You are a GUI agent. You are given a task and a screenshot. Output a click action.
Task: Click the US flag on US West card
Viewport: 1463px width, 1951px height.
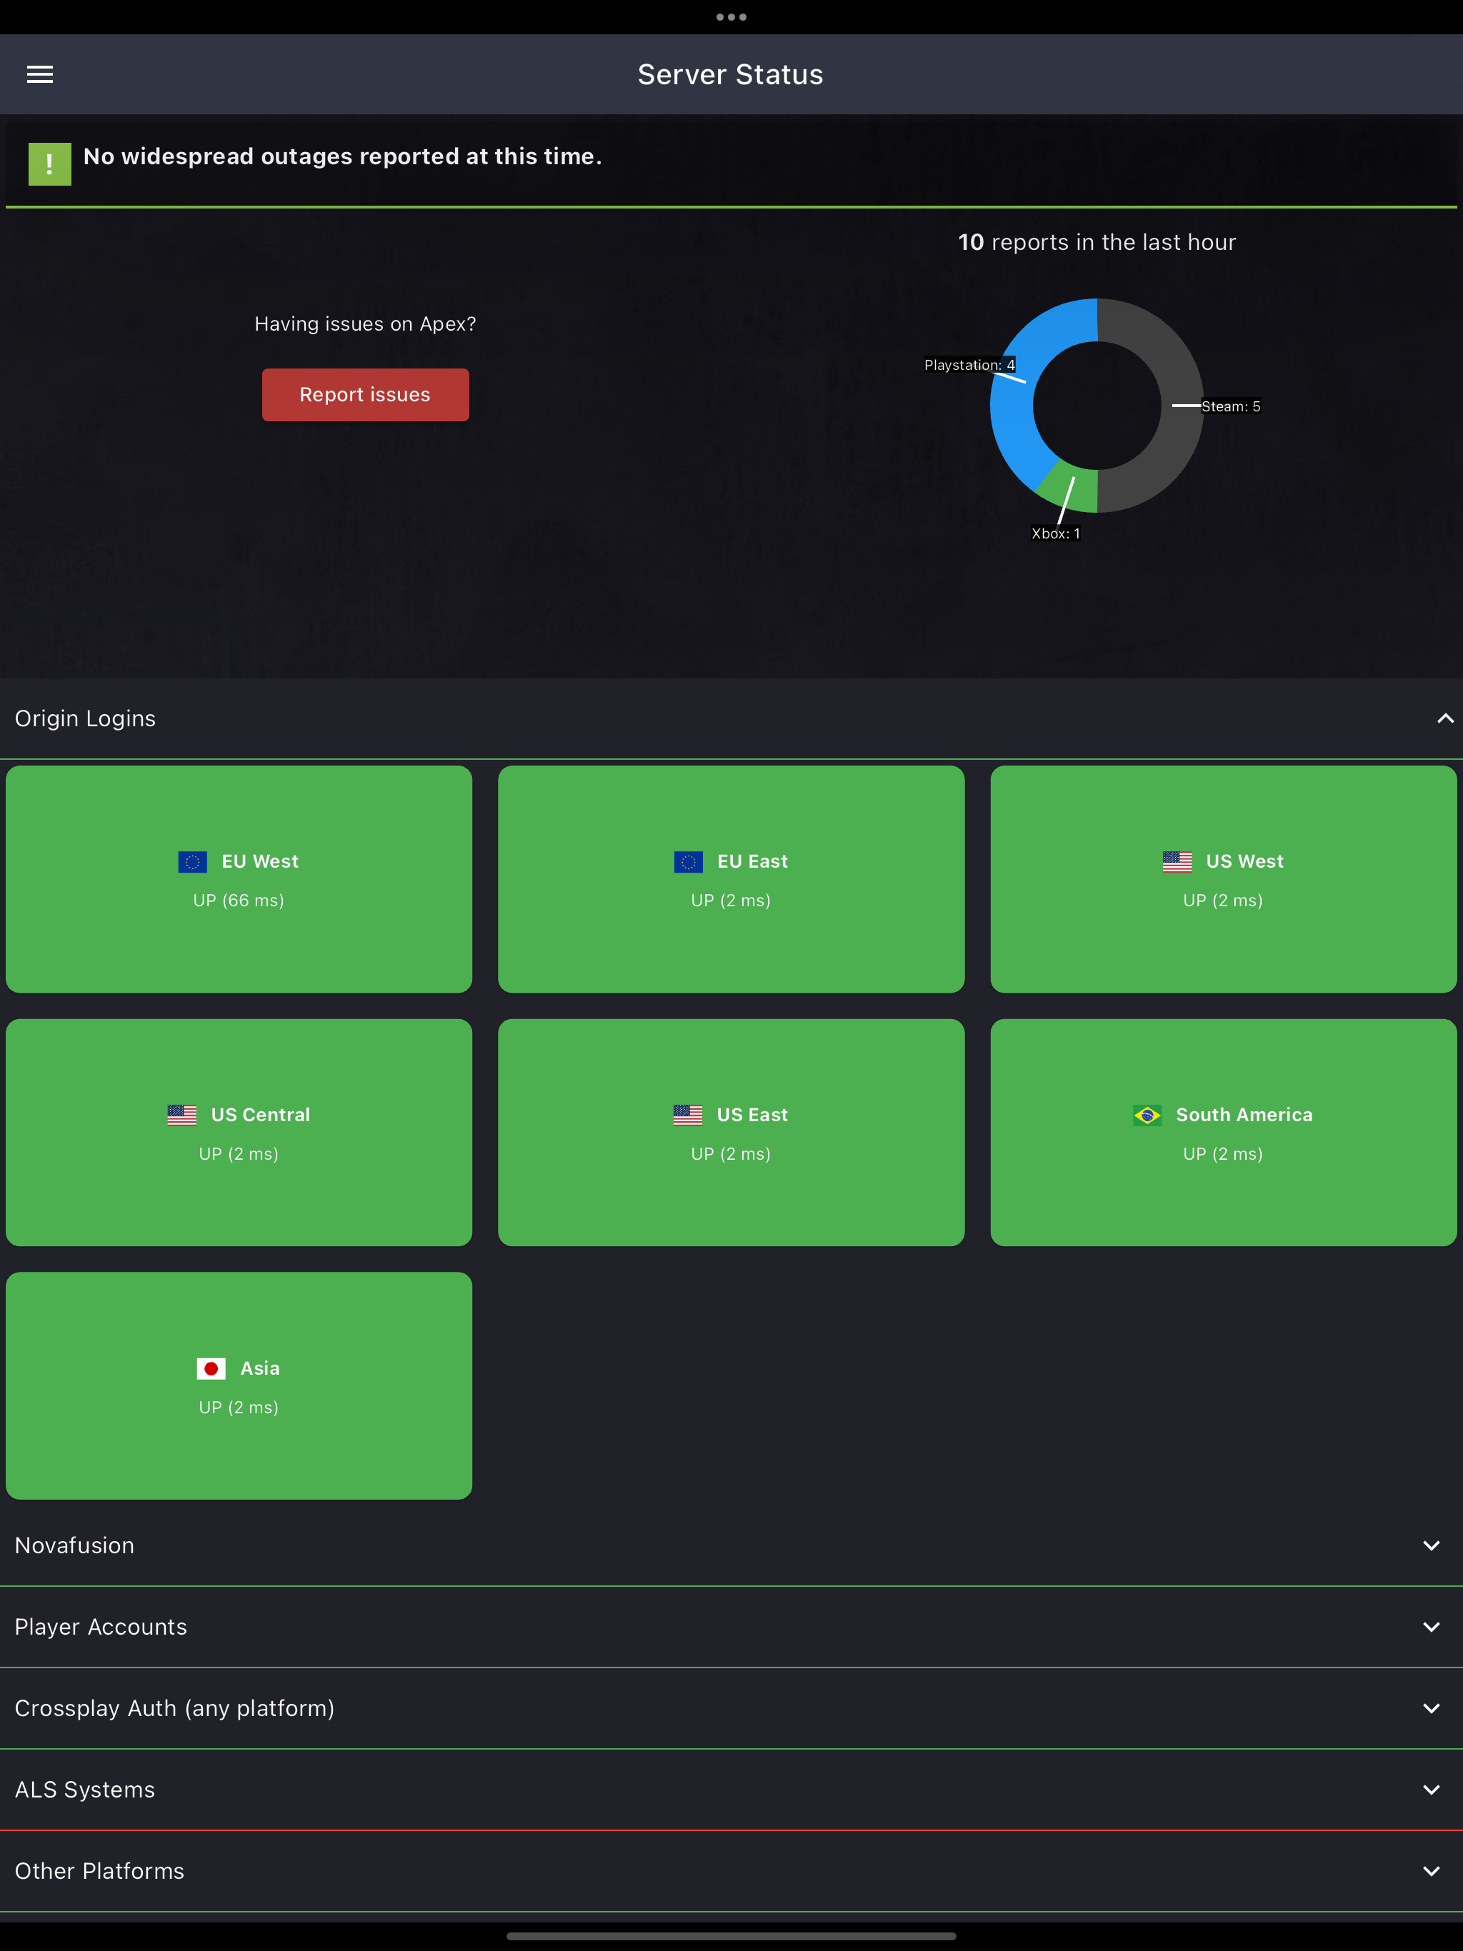coord(1177,862)
